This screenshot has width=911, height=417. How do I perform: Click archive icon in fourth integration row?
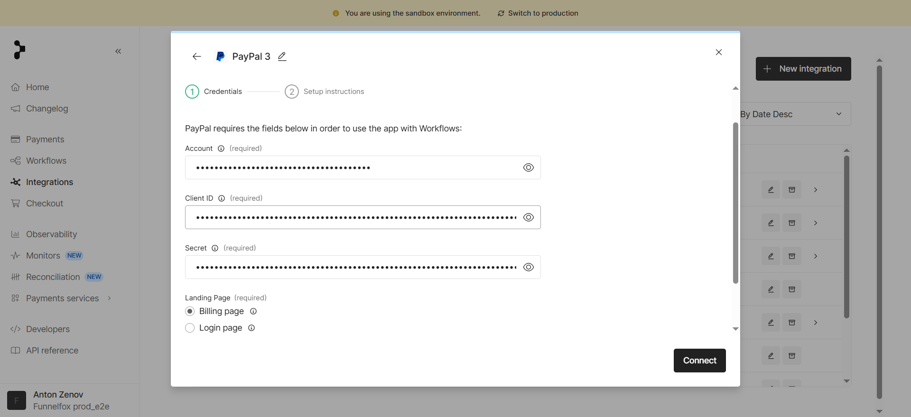pos(792,289)
